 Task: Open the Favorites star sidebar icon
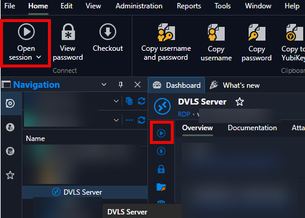tap(10, 175)
